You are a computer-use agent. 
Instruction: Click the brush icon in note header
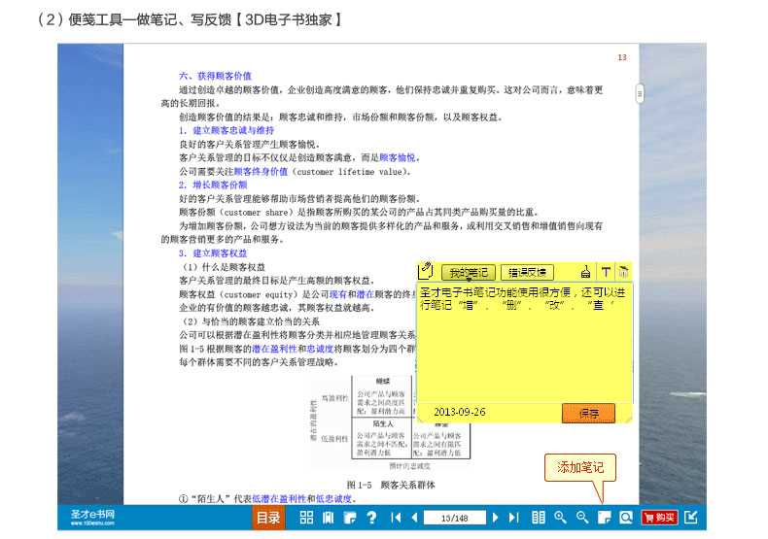coord(585,273)
